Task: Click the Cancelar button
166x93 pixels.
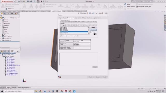Action: click(x=98, y=77)
